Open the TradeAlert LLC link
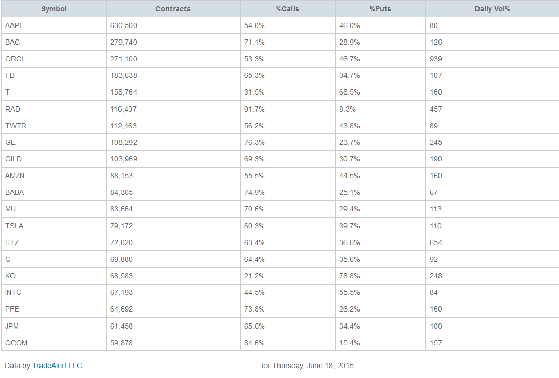Viewport: 559px width, 378px height. [57, 366]
